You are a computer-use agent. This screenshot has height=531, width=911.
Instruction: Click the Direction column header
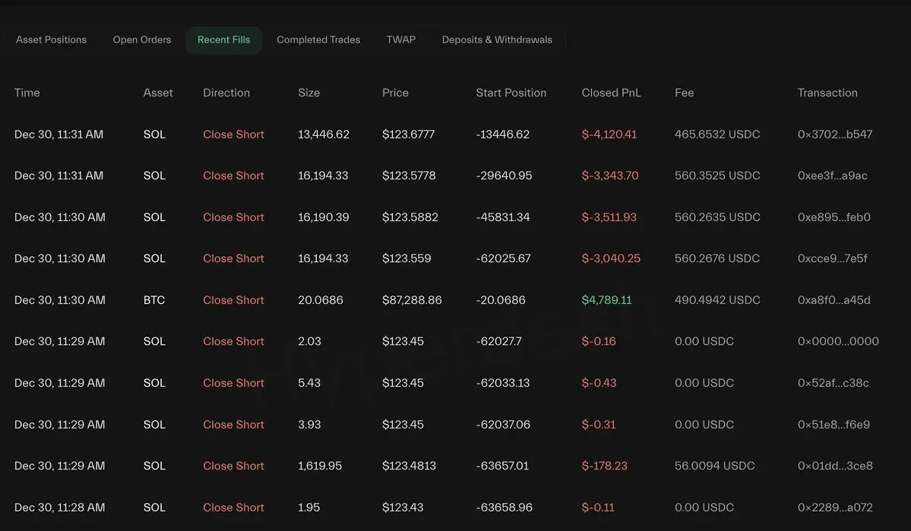(226, 93)
